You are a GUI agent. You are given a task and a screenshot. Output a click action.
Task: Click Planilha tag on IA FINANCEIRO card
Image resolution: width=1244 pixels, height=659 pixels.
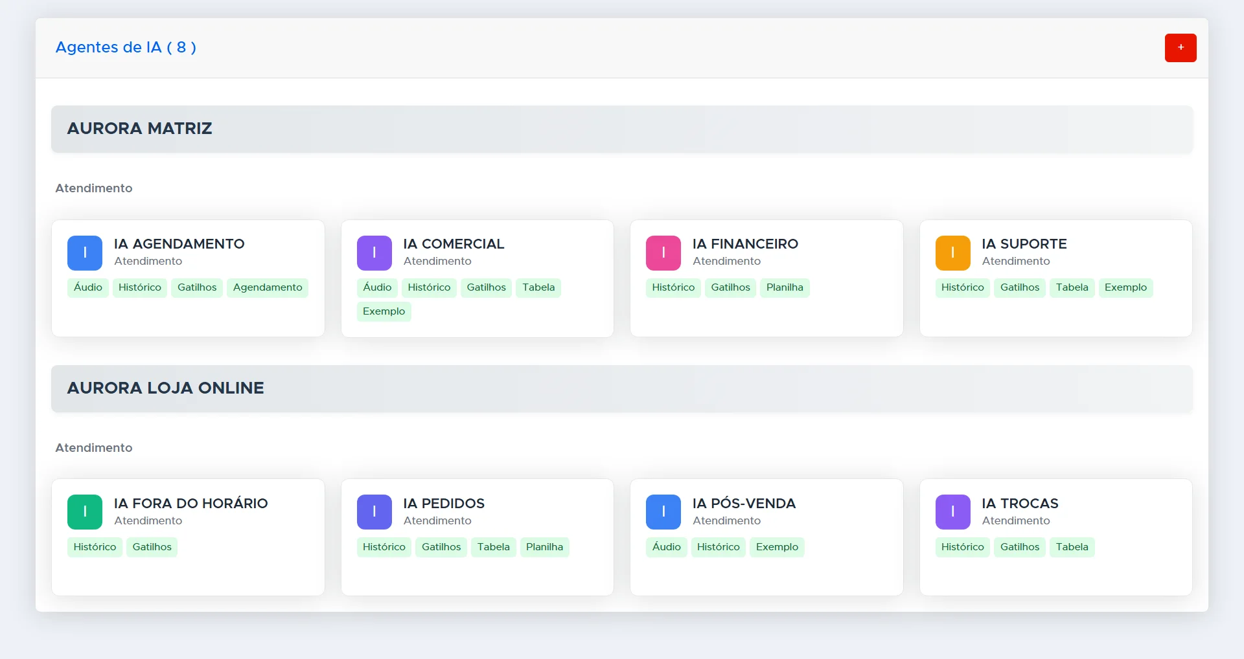point(785,287)
